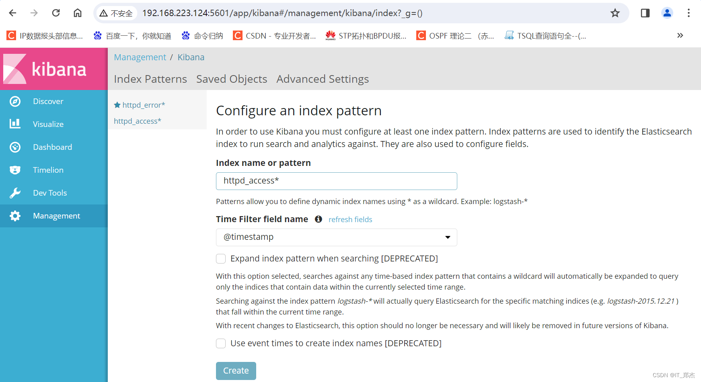
Task: Open the browser profile avatar
Action: 667,13
